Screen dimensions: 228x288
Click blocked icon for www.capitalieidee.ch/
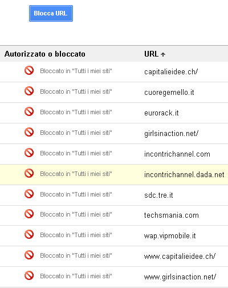point(29,255)
